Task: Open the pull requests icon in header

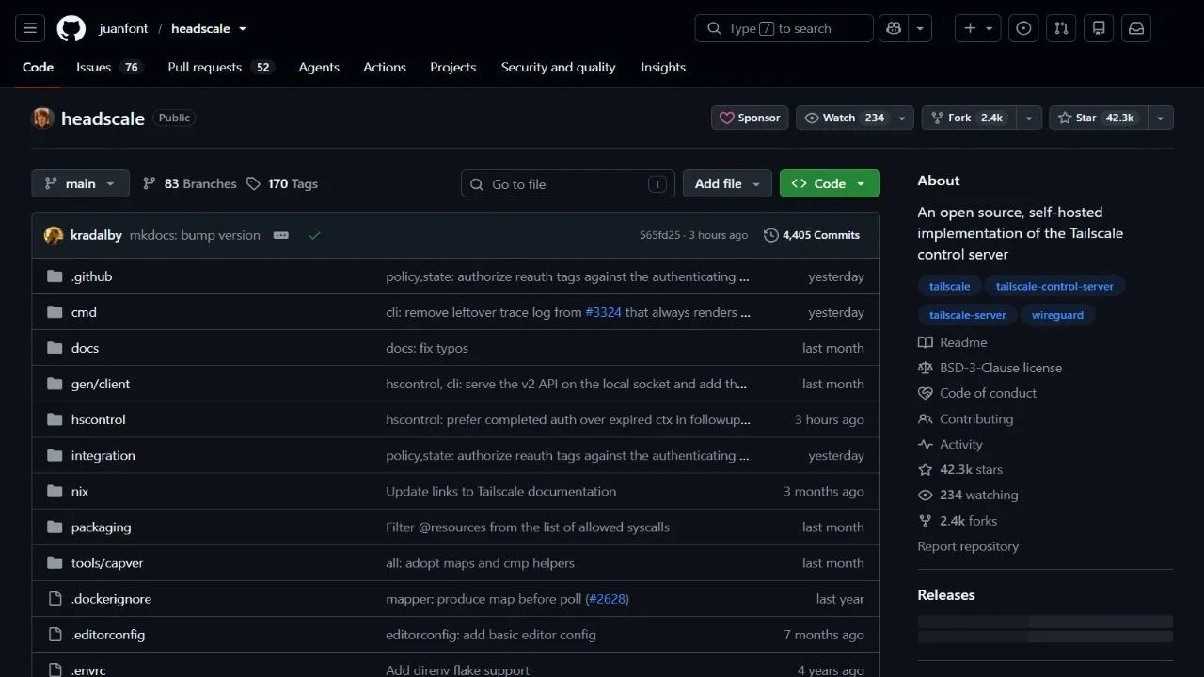Action: (1061, 28)
